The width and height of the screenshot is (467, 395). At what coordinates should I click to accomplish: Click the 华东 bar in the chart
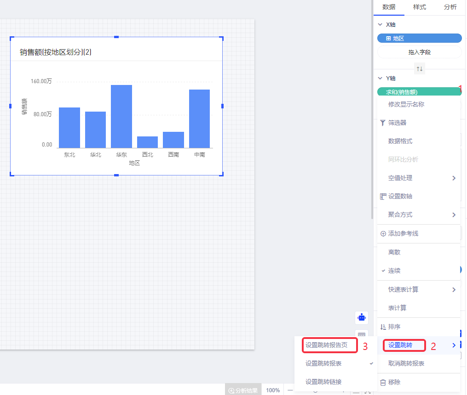coord(121,116)
